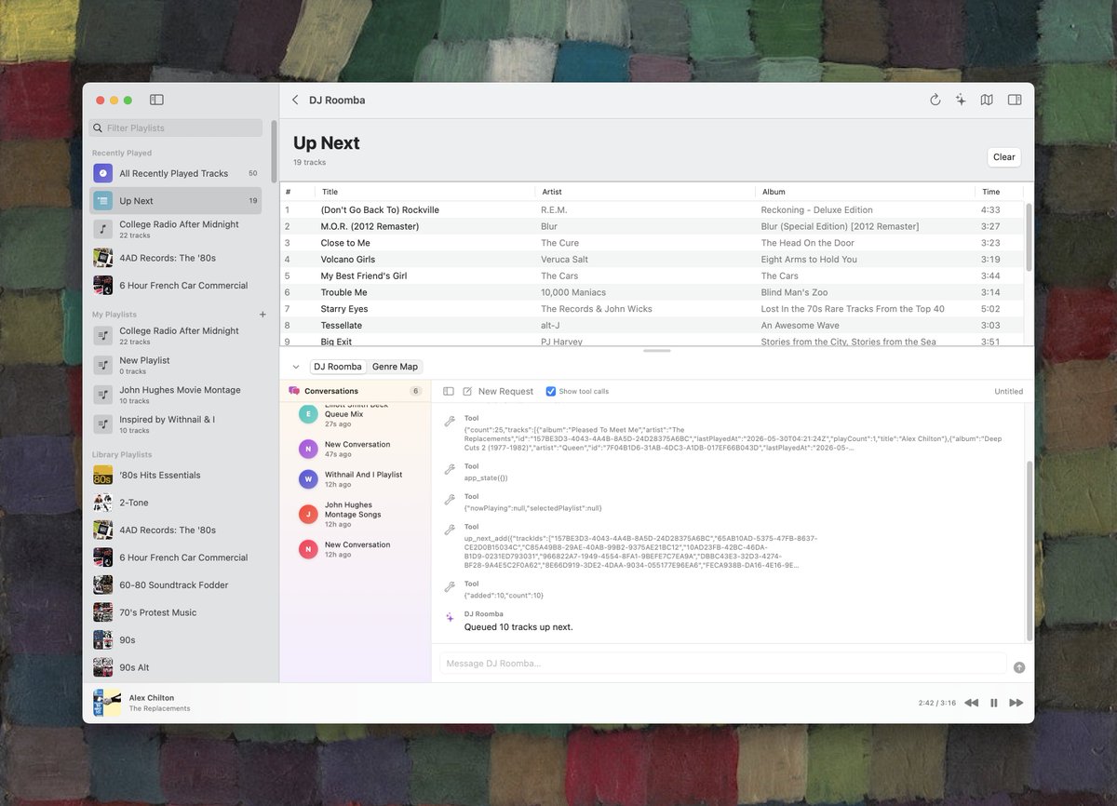Click the wrench icon beside app_state tool call
The image size is (1117, 806).
click(450, 470)
